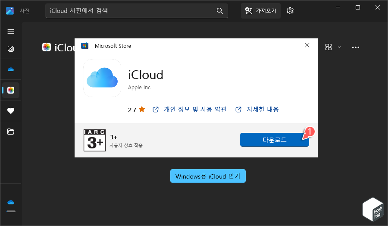Click the Apple Inc. publisher text
388x226 pixels.
tap(140, 88)
